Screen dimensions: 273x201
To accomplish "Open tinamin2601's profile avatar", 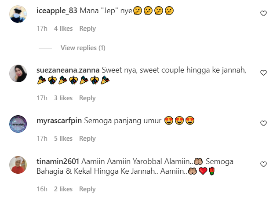I will click(18, 165).
